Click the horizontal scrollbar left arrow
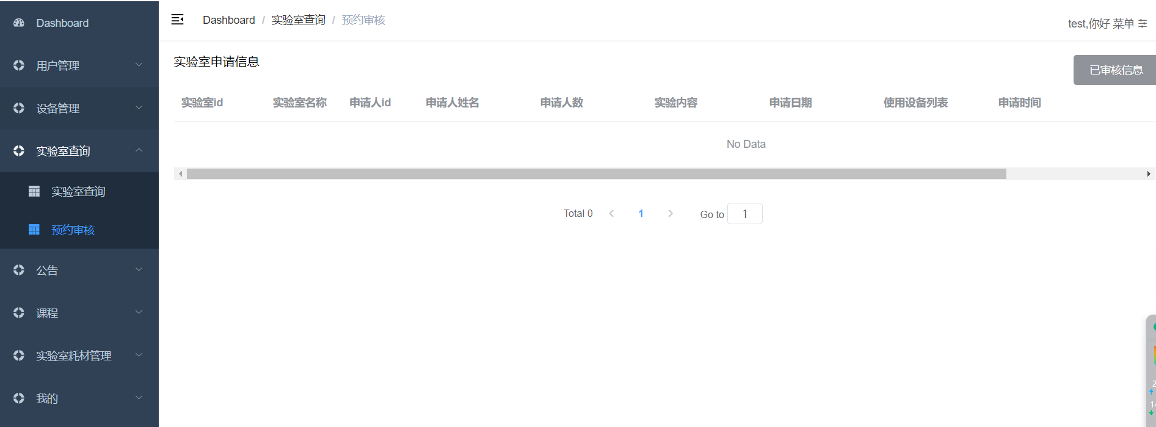This screenshot has width=1156, height=427. point(180,174)
